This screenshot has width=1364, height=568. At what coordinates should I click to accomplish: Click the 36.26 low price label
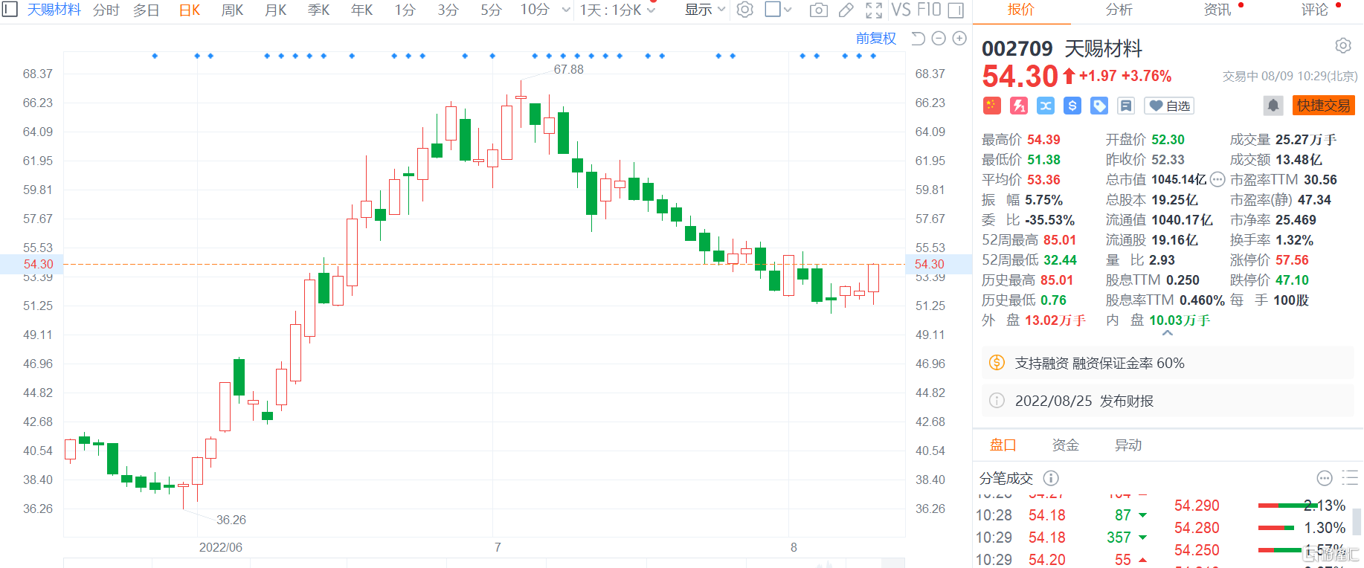coord(231,520)
